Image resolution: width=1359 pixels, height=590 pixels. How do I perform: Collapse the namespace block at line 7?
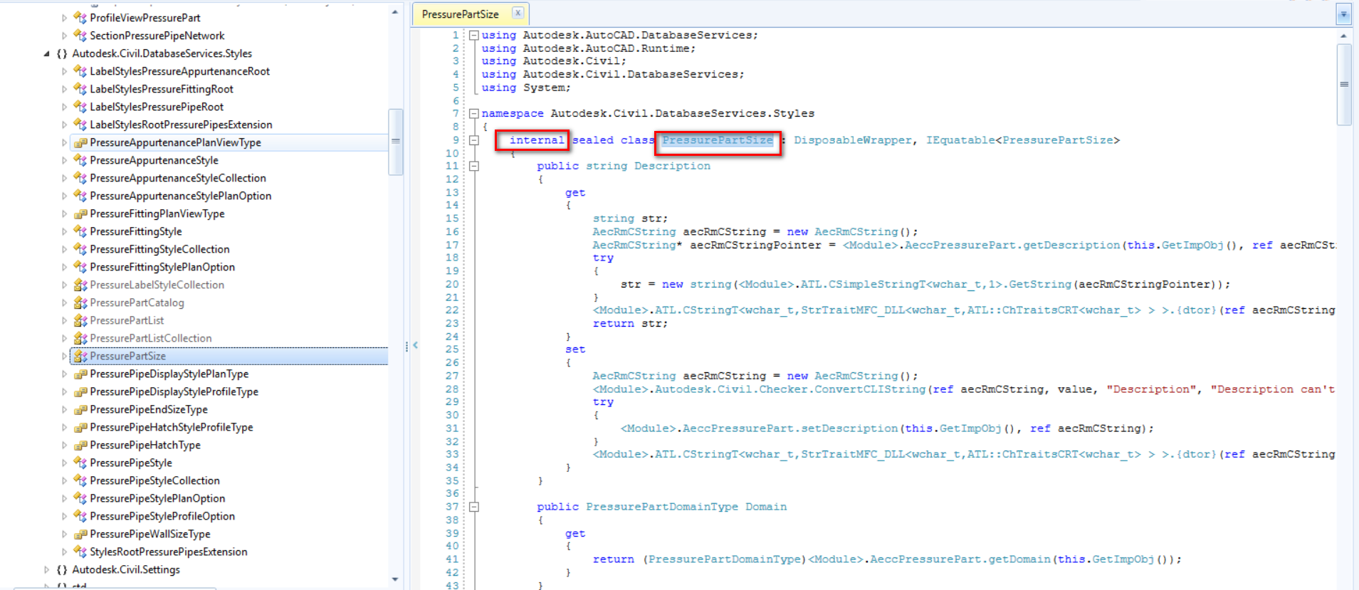pos(473,113)
